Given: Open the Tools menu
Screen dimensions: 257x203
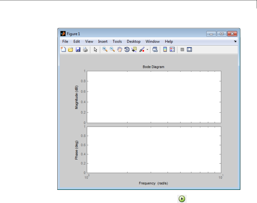Looking at the screenshot, I should click(117, 42).
